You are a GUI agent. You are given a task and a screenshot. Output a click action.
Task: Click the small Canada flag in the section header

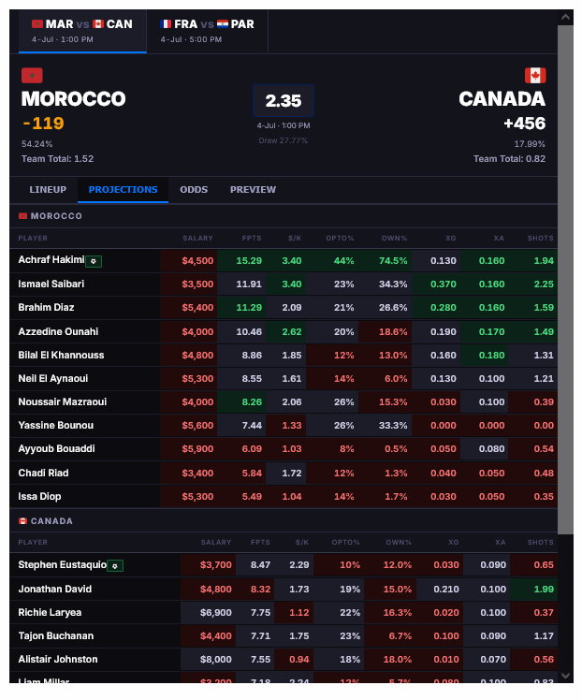(22, 521)
